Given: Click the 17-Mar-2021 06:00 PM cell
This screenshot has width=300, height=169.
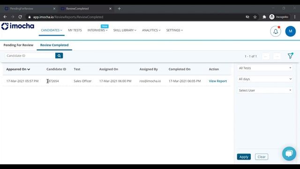Looking at the screenshot, I should tap(115, 81).
